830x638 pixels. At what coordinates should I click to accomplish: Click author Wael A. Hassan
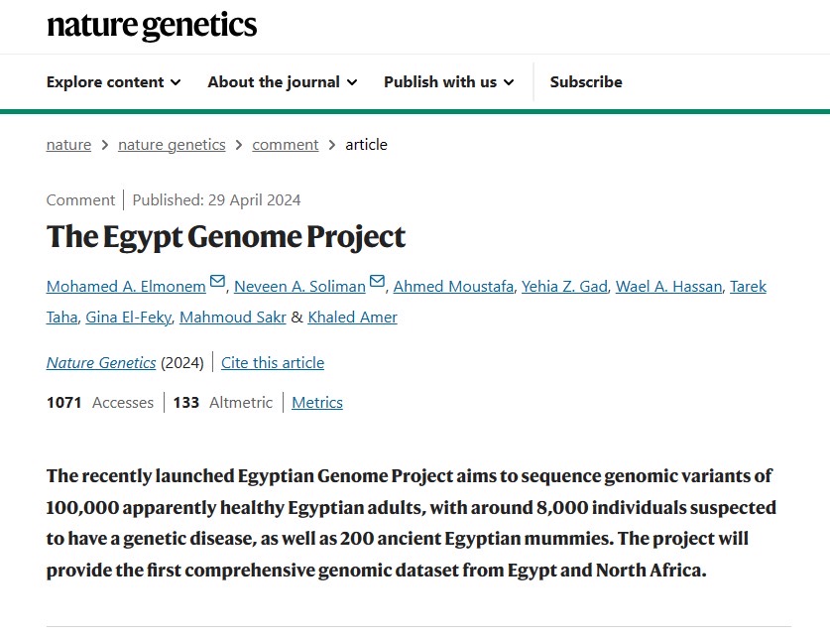point(668,287)
